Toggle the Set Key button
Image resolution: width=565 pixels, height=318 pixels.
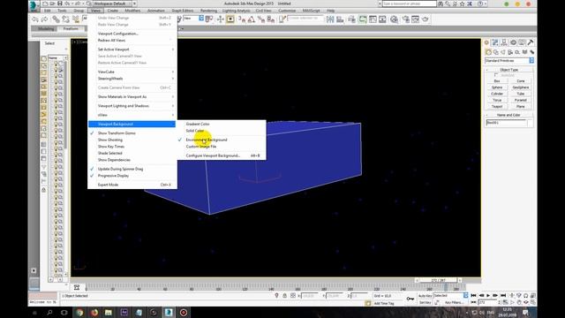point(425,302)
